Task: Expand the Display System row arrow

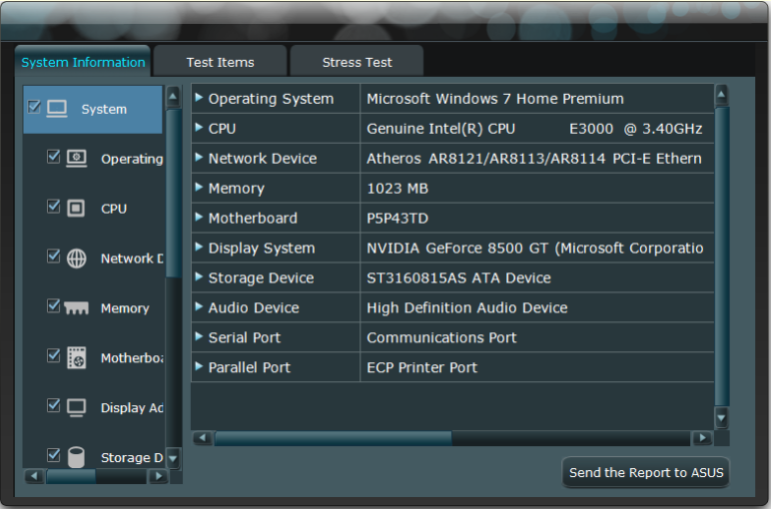Action: pos(199,247)
